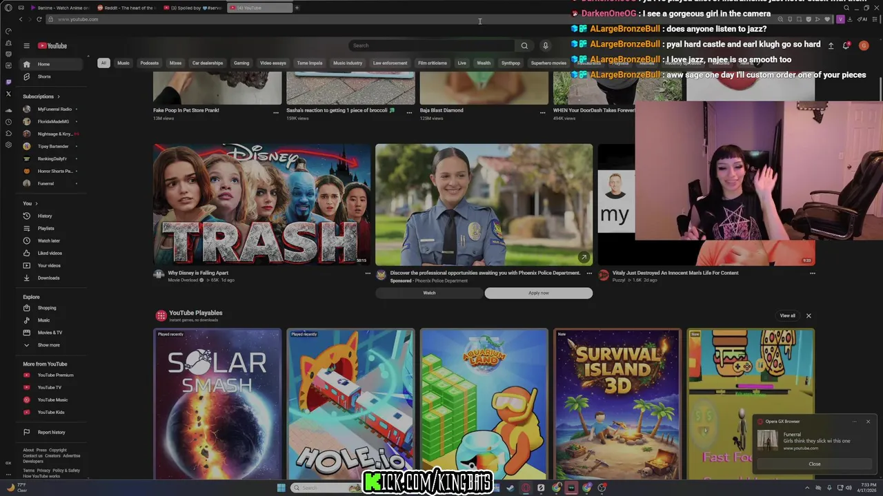Viewport: 883px width, 496px height.
Task: Open Survival Island 3D playable
Action: [617, 404]
